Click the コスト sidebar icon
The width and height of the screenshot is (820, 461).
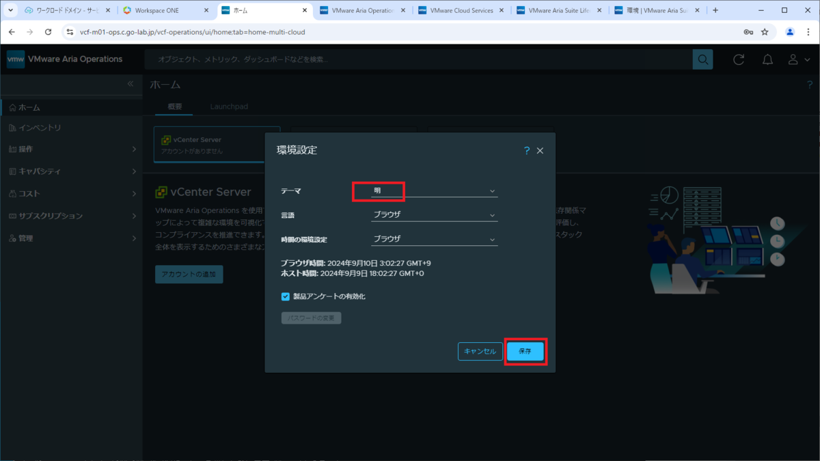[13, 193]
